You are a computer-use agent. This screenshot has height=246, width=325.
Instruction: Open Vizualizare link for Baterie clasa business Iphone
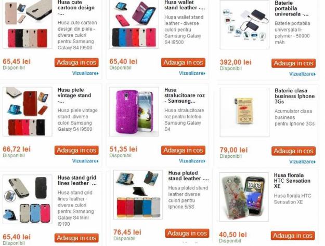[x=303, y=162]
